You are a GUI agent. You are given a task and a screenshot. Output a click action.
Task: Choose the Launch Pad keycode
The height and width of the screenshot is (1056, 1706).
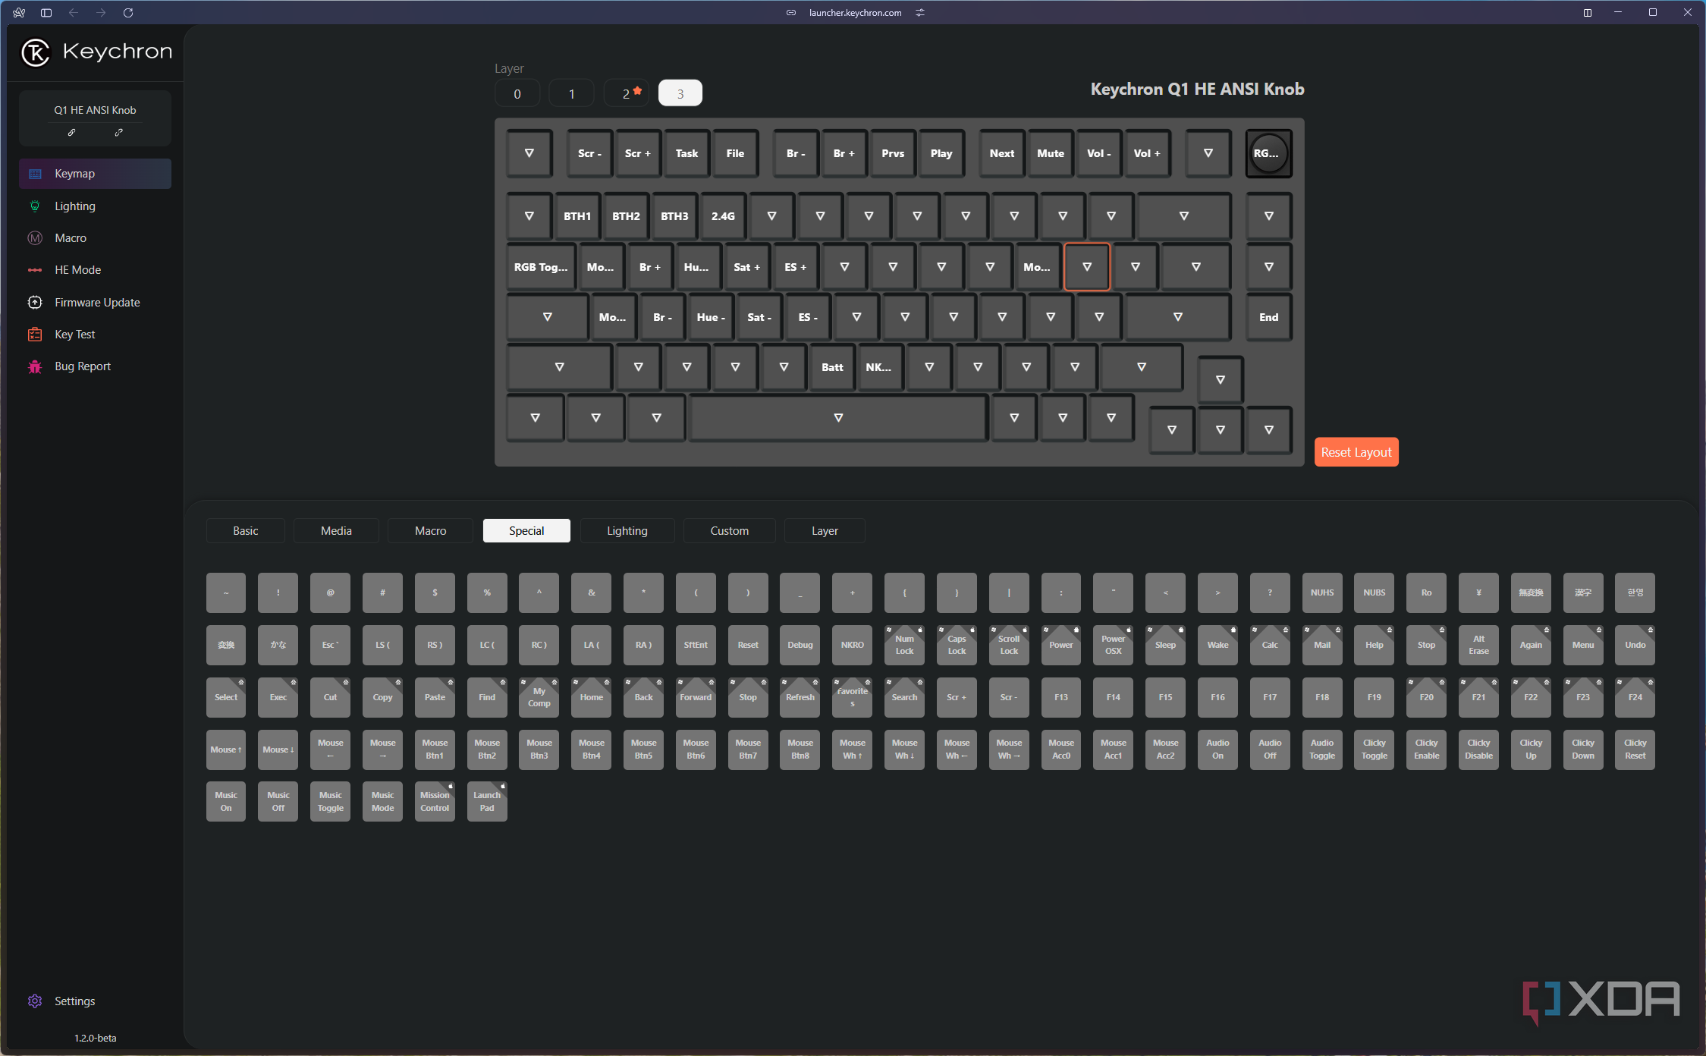tap(487, 802)
